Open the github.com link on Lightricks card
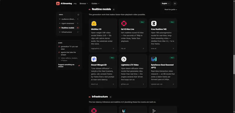The image size is (235, 113). (125, 84)
